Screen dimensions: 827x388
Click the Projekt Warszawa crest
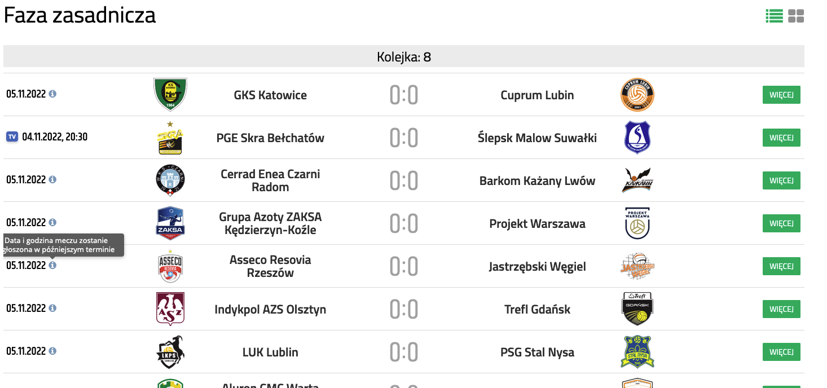coord(637,223)
